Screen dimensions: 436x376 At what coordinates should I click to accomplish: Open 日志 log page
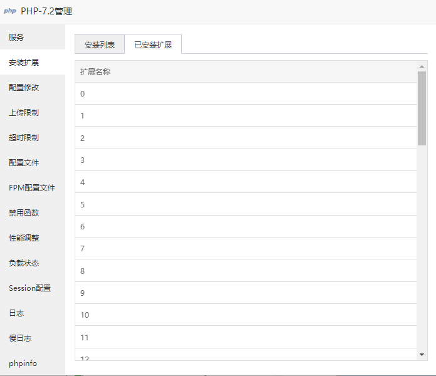tap(33, 313)
